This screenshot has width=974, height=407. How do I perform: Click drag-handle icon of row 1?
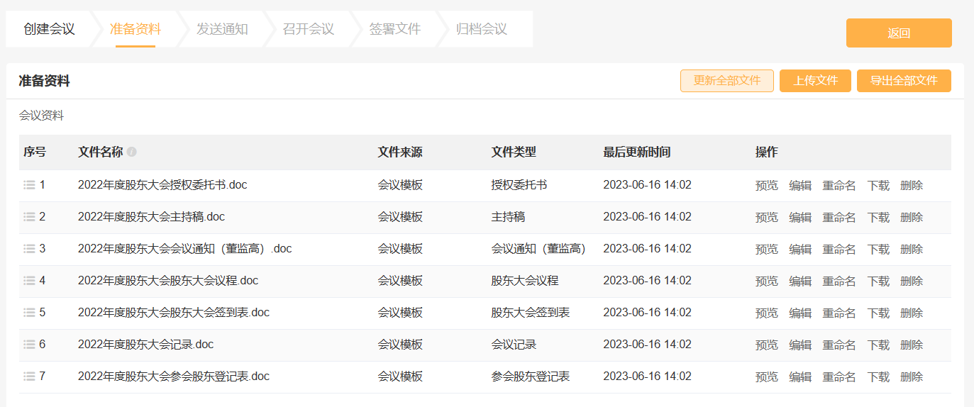(29, 185)
